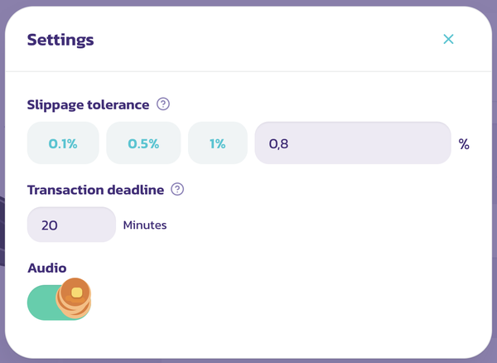Click the Settings dialog title
This screenshot has height=363, width=497.
point(60,40)
